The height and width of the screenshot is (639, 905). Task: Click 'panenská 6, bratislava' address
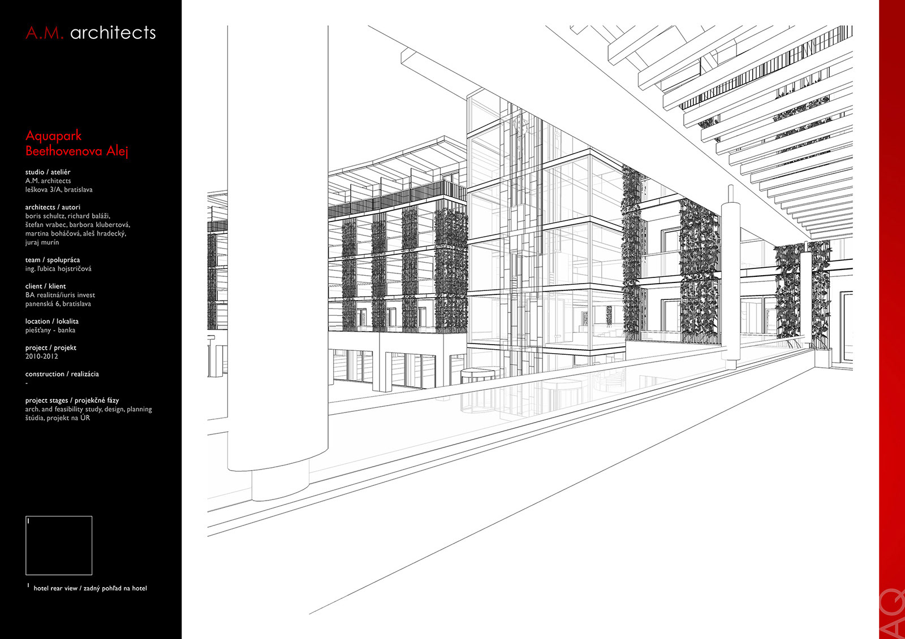[x=58, y=304]
